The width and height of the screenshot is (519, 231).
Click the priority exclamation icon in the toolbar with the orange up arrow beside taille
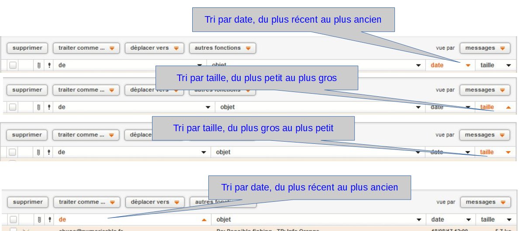point(49,107)
